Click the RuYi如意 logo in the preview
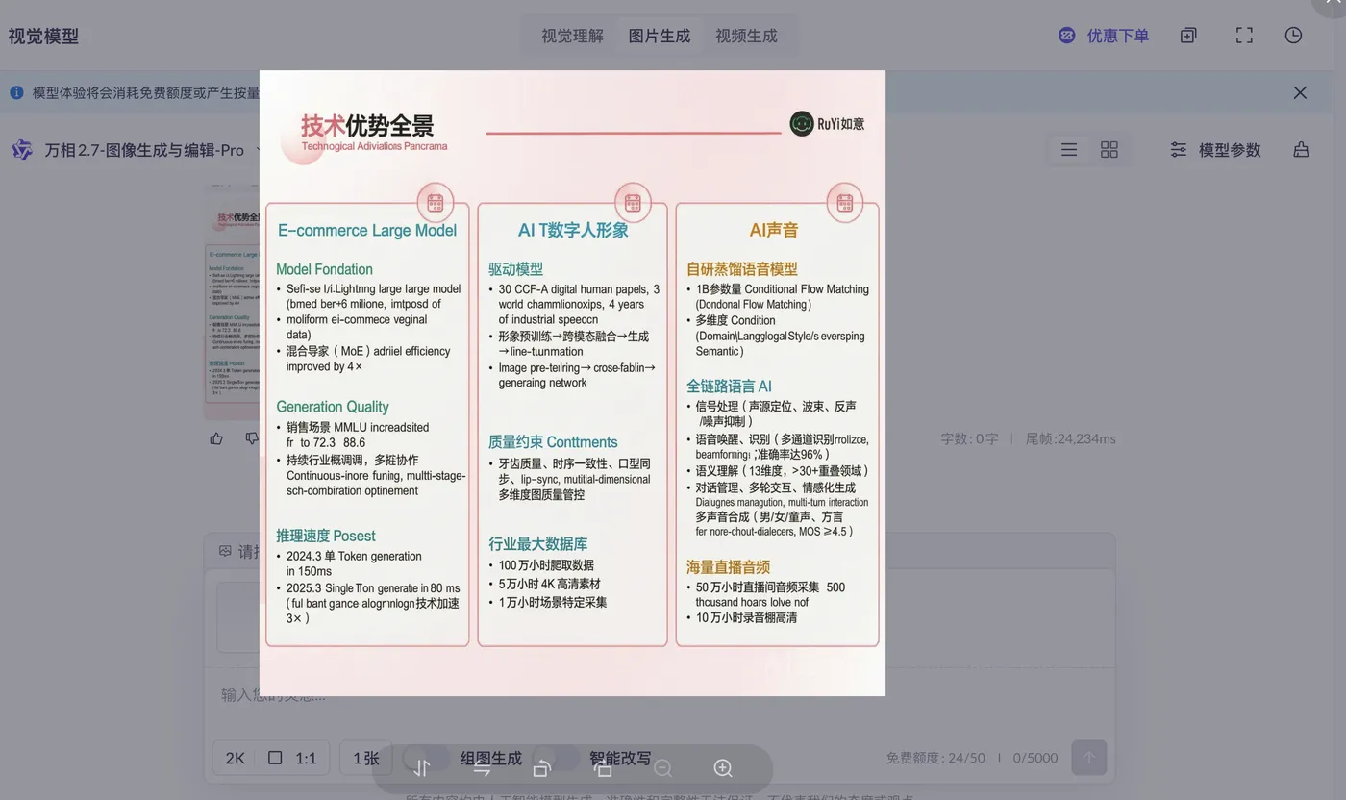 coord(827,123)
